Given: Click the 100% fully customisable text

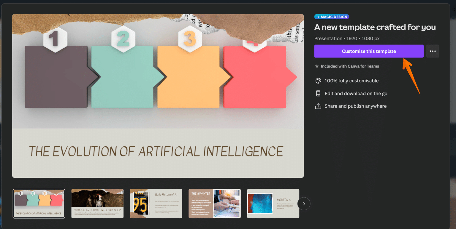Looking at the screenshot, I should (x=351, y=81).
